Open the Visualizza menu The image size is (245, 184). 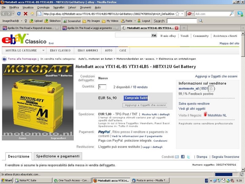(x=28, y=7)
